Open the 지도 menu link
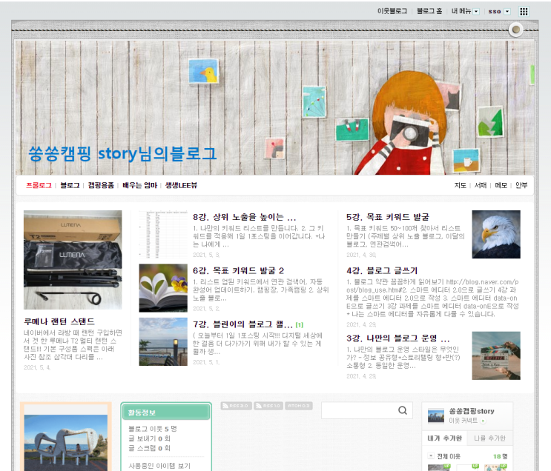551x471 pixels. (460, 185)
